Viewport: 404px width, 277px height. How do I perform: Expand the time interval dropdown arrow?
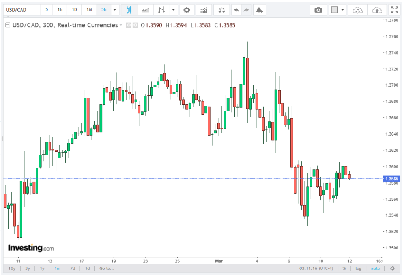114,10
